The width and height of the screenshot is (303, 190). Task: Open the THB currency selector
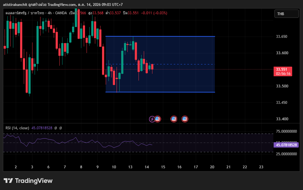286,14
